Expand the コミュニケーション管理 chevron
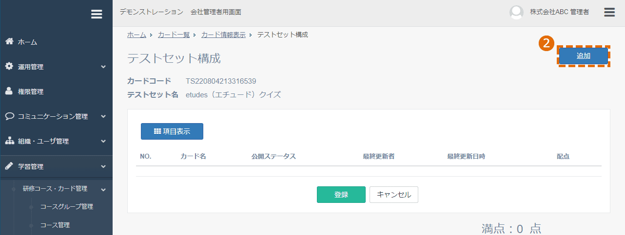 tap(103, 116)
